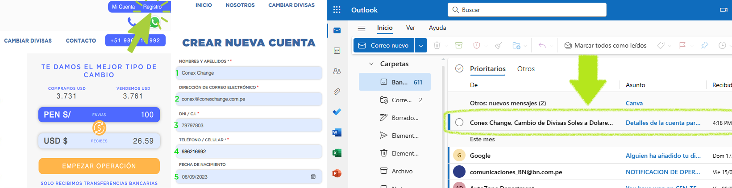Click the coin swap currency icon
The height and width of the screenshot is (188, 732).
pos(99,128)
